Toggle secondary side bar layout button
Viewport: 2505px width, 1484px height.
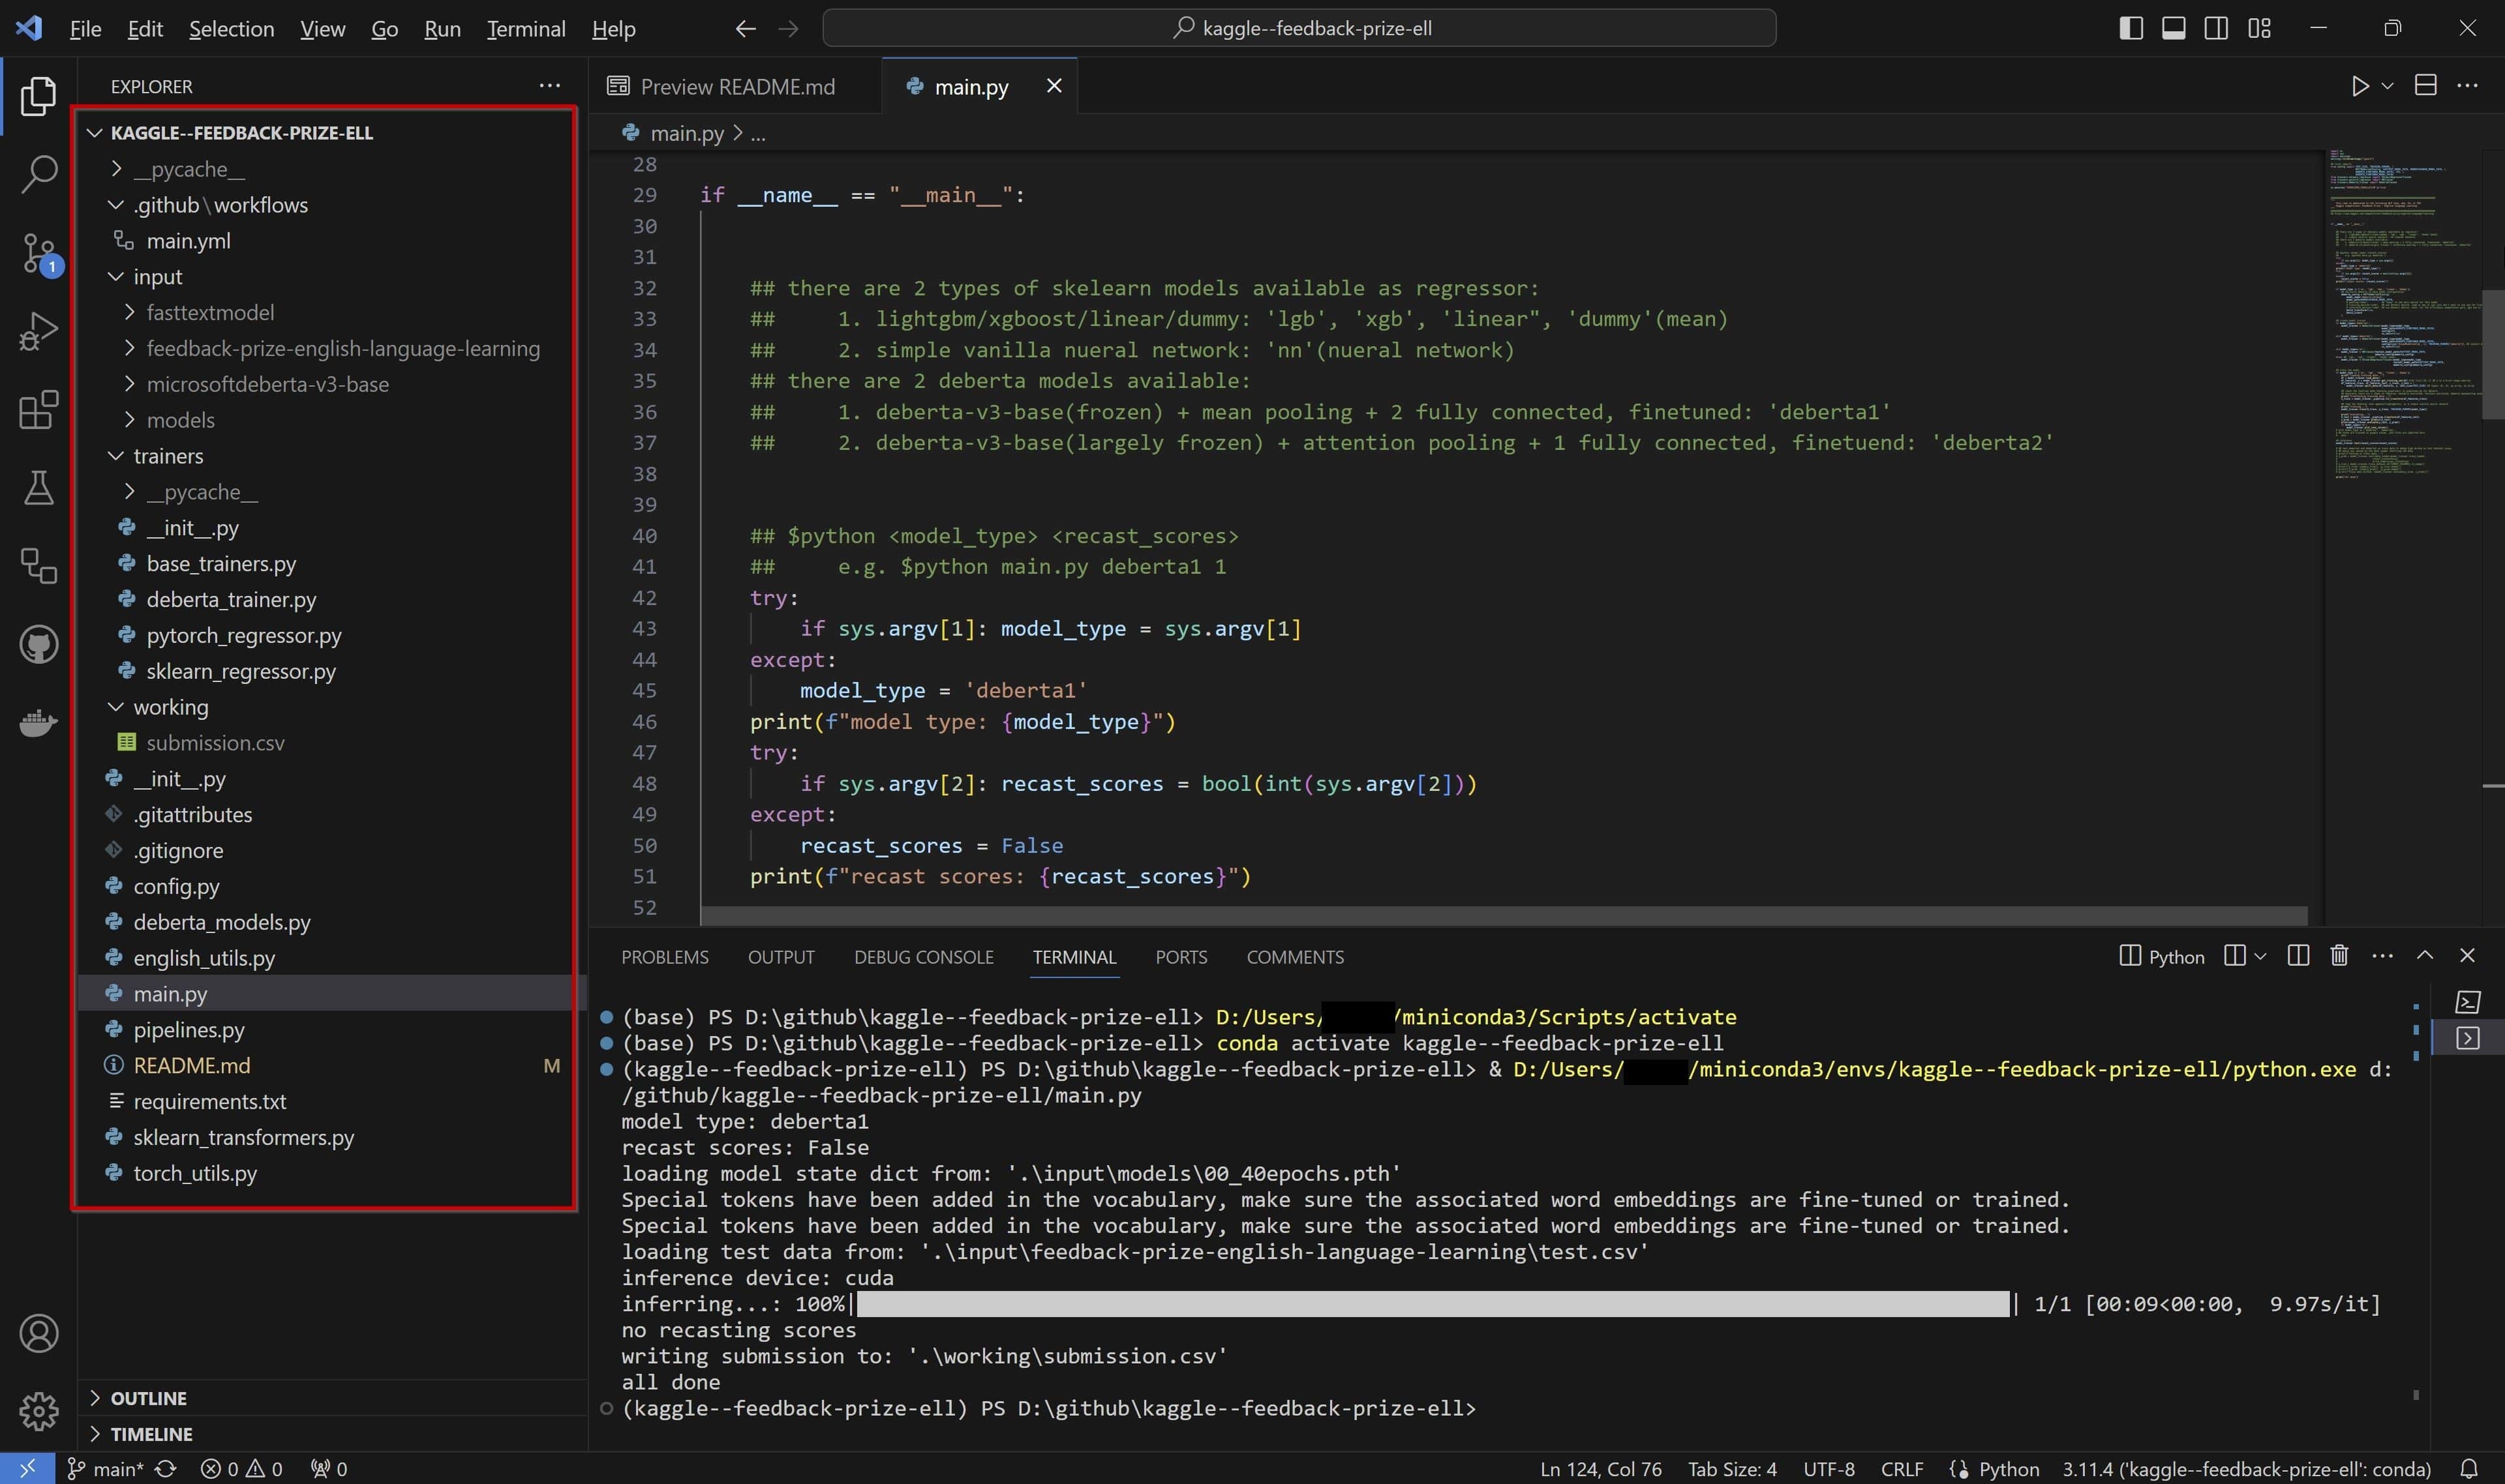click(2215, 28)
